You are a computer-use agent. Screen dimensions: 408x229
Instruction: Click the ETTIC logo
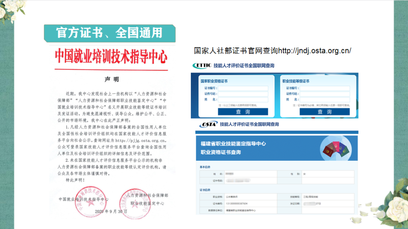(x=202, y=66)
